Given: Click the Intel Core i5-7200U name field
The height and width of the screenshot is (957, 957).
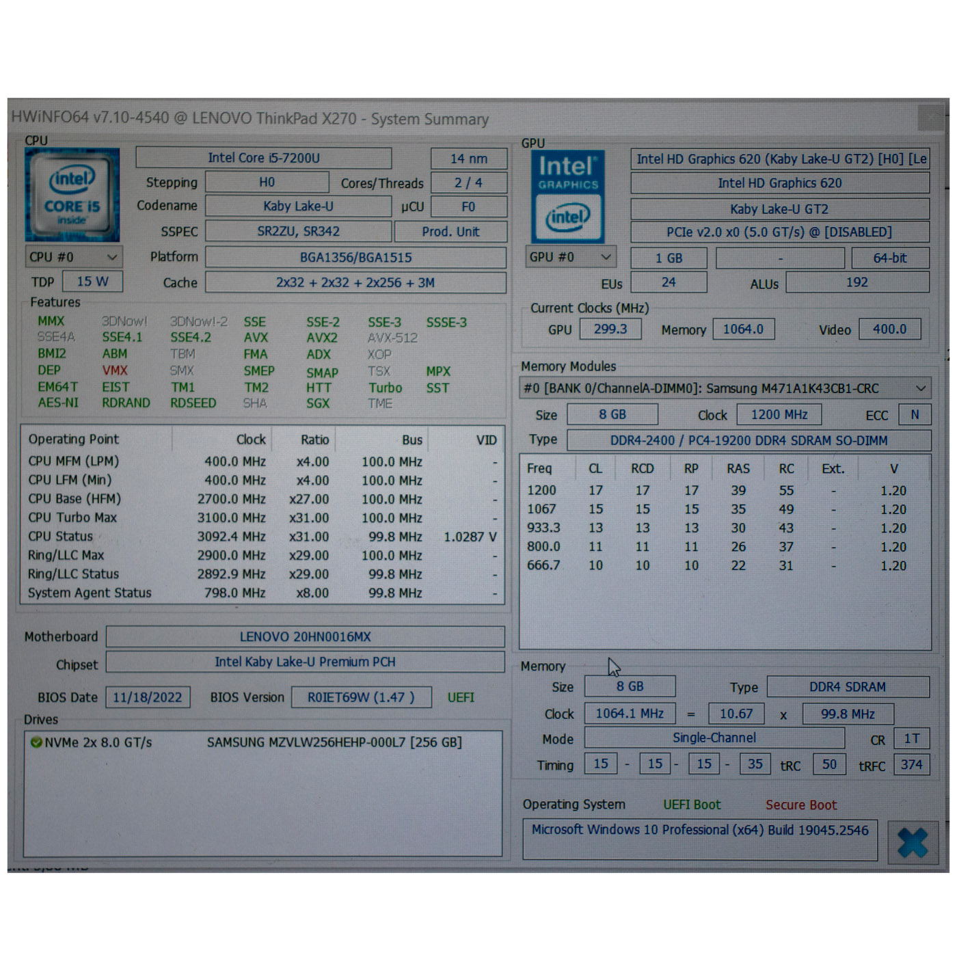Looking at the screenshot, I should click(x=264, y=158).
